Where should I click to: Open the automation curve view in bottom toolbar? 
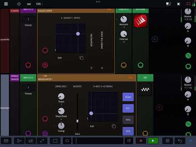[42, 141]
